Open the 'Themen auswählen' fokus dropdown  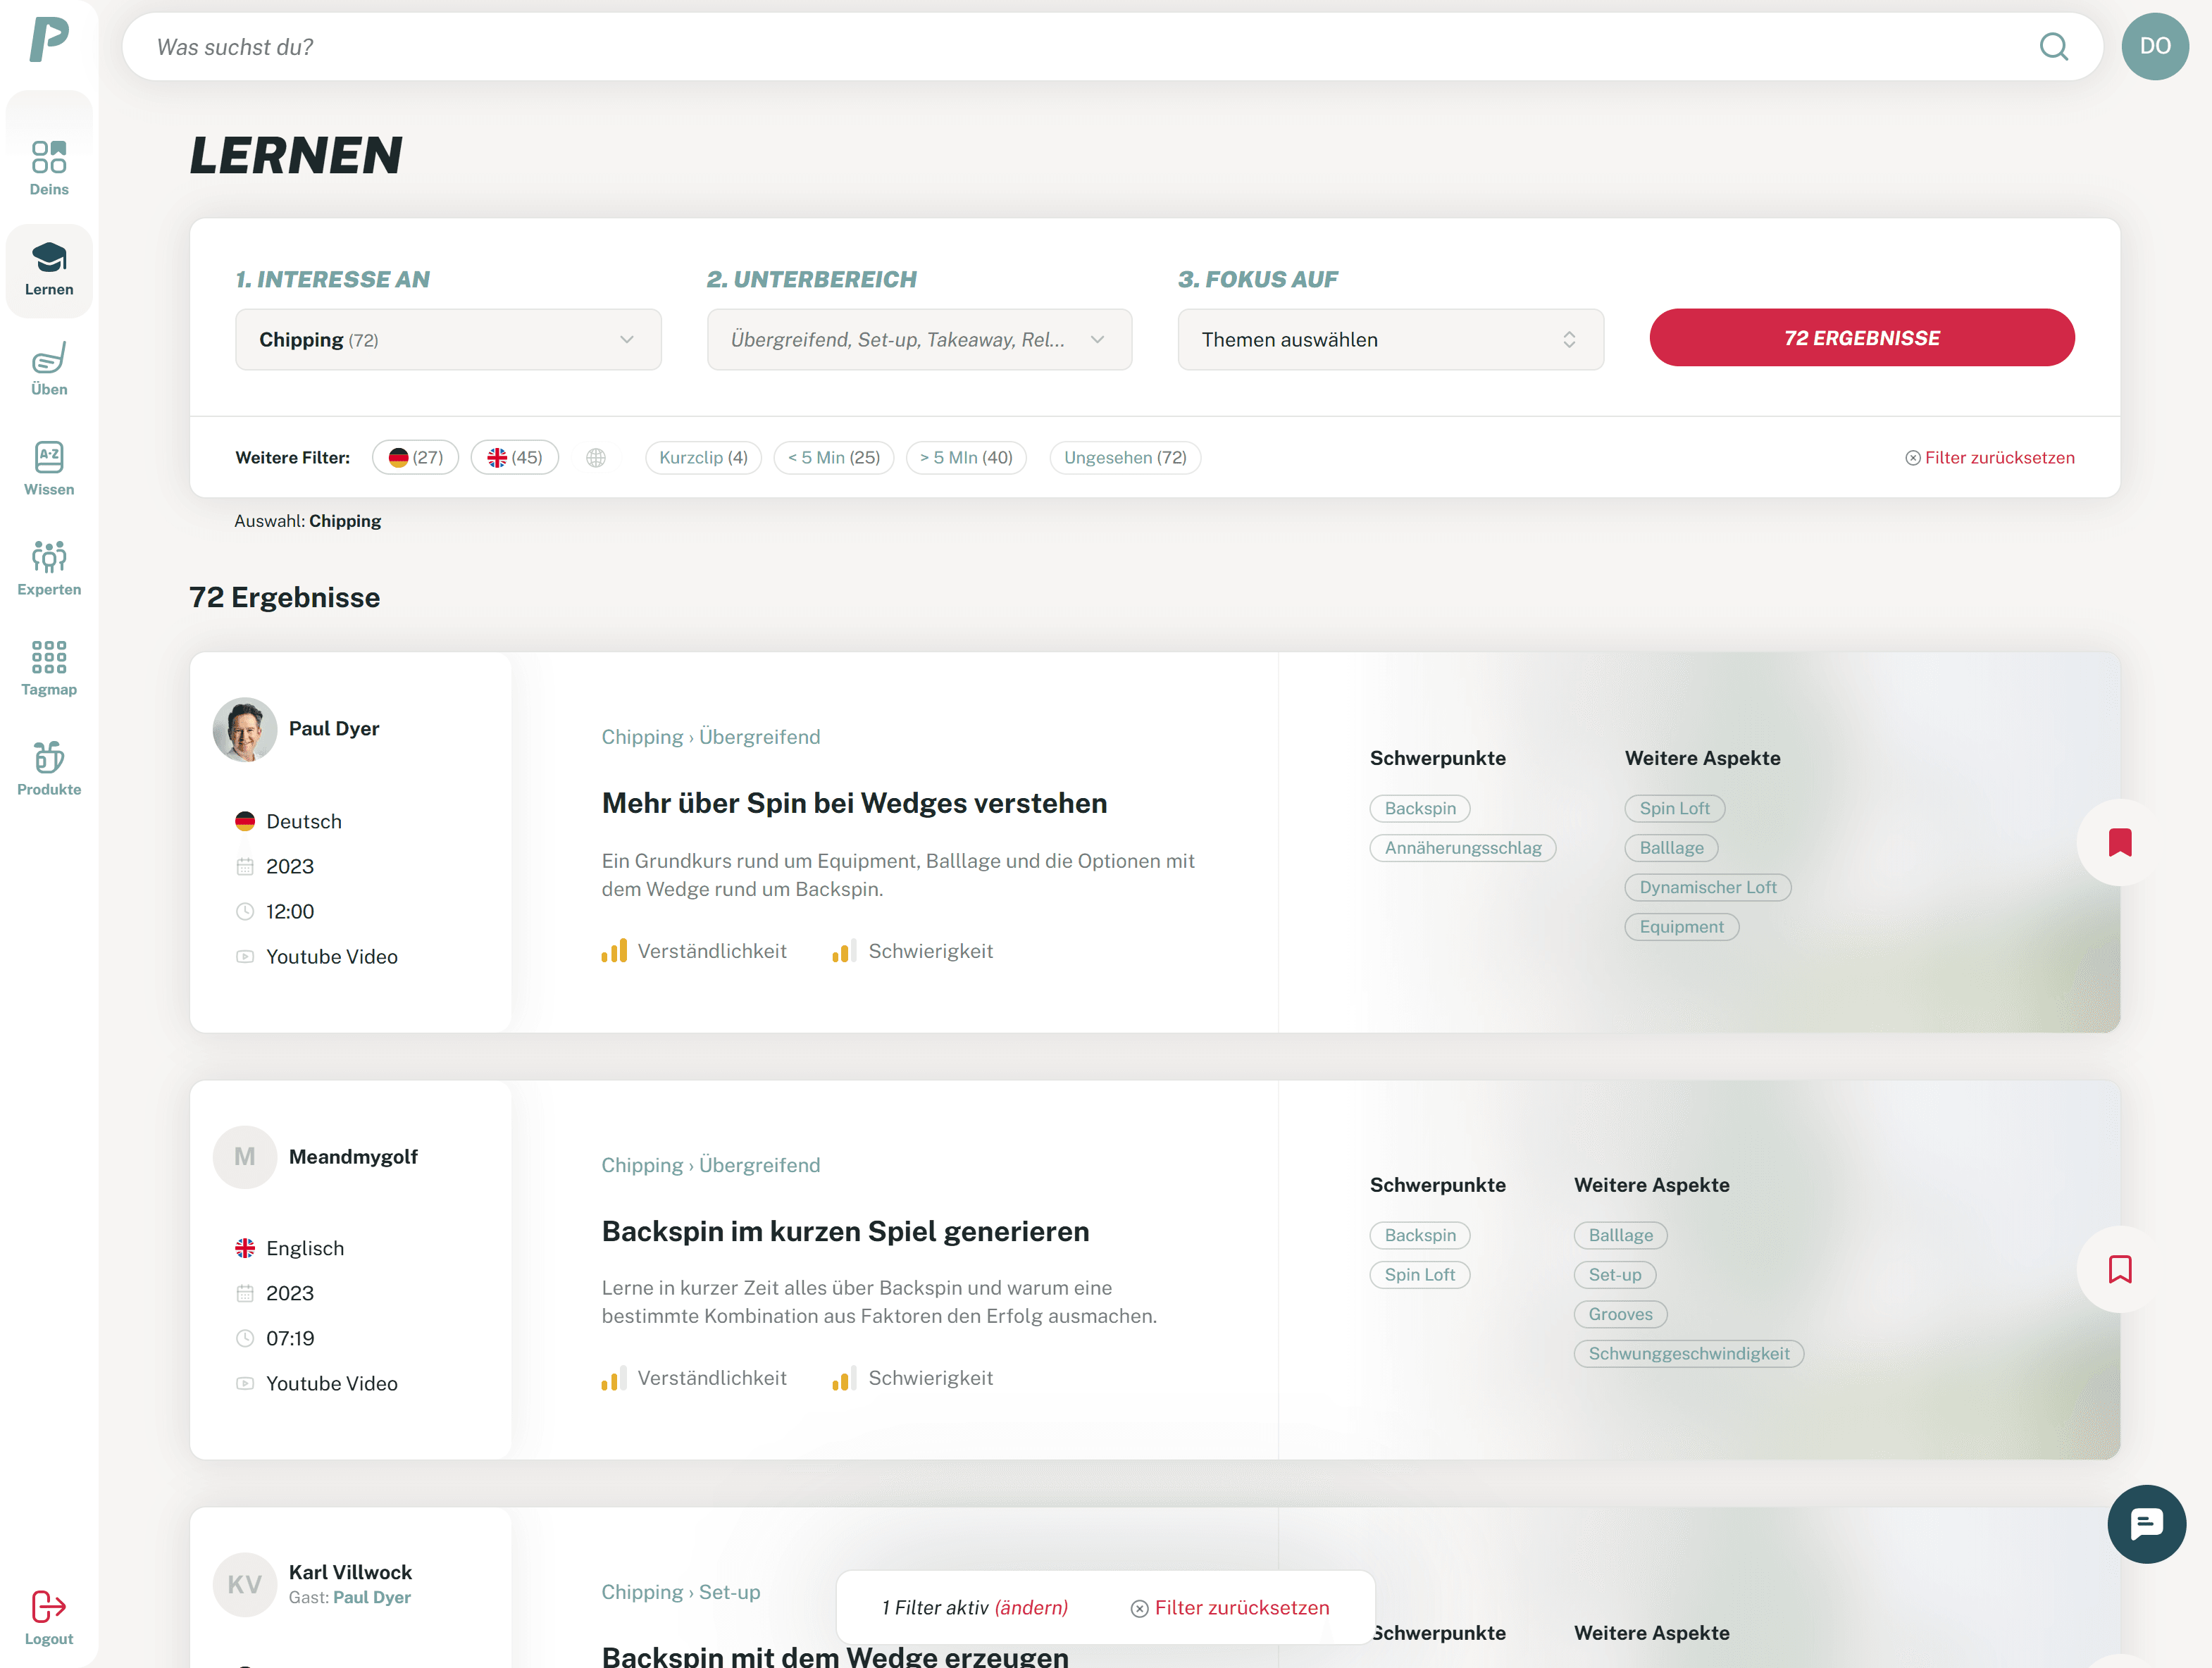pyautogui.click(x=1390, y=339)
